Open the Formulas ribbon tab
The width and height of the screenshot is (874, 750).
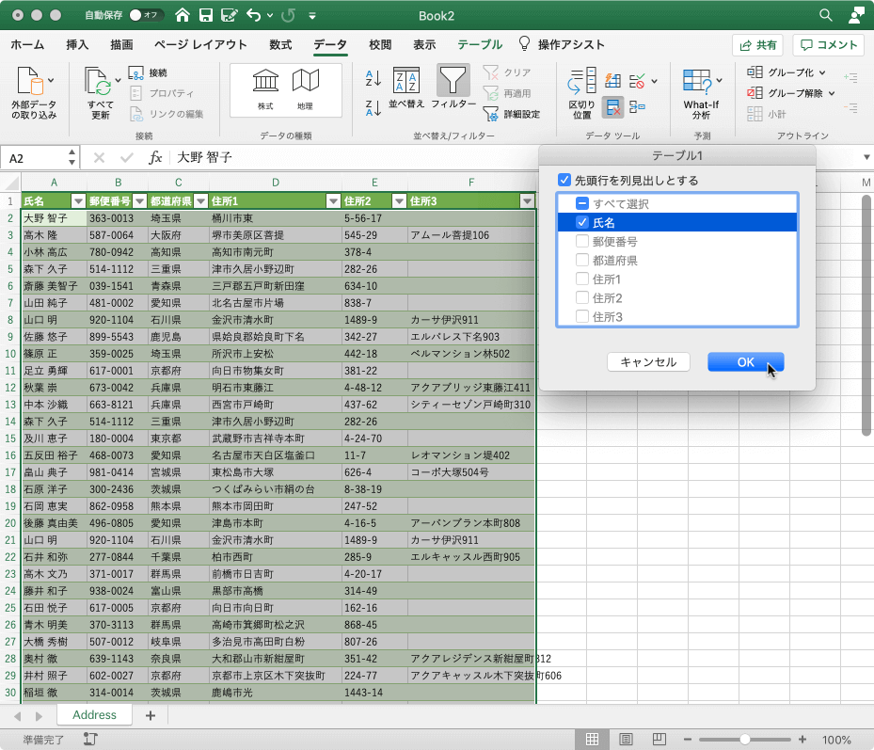click(280, 44)
